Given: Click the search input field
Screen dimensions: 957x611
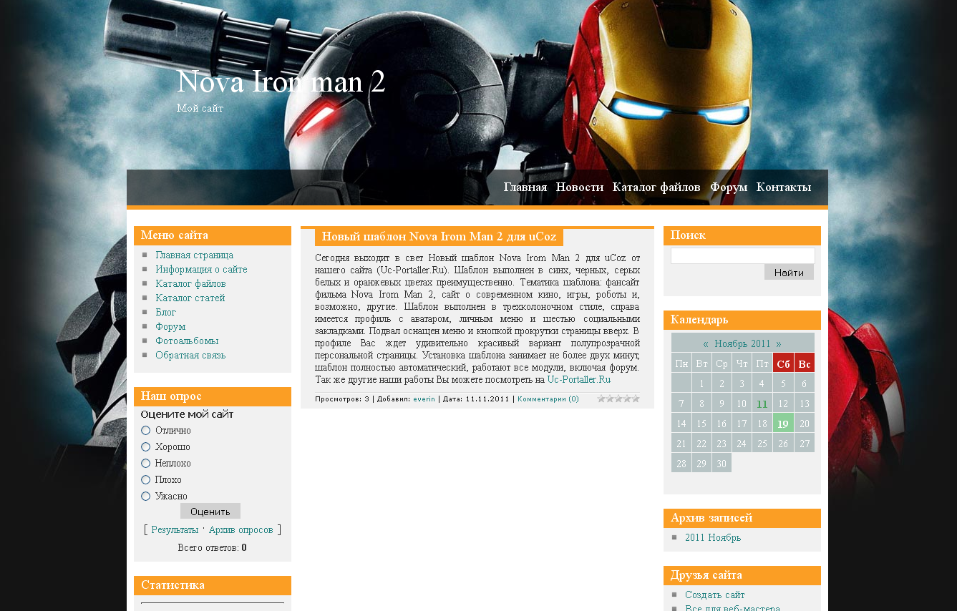Looking at the screenshot, I should click(743, 255).
